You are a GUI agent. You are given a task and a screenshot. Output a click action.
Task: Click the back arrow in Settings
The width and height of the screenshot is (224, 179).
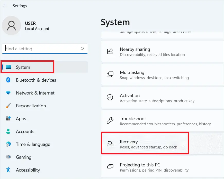pyautogui.click(x=4, y=6)
